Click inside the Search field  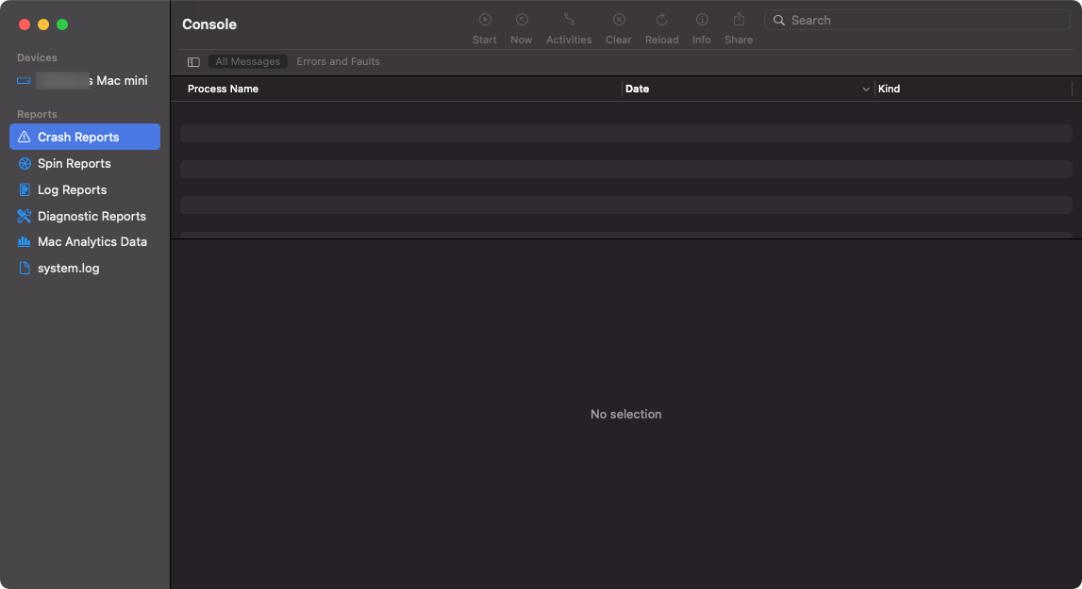point(918,20)
